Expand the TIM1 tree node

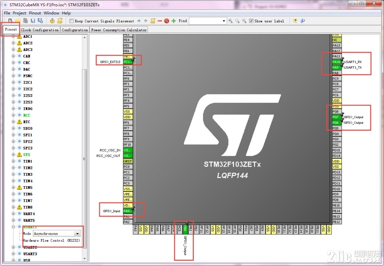click(13, 161)
